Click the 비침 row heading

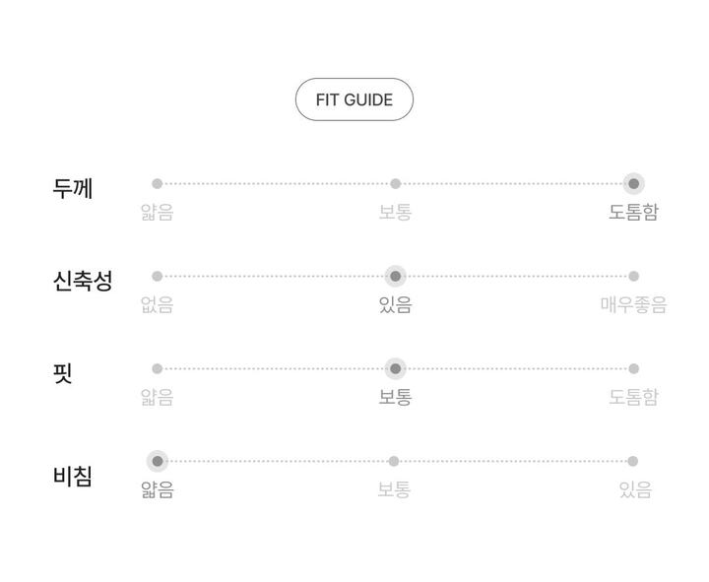point(73,477)
